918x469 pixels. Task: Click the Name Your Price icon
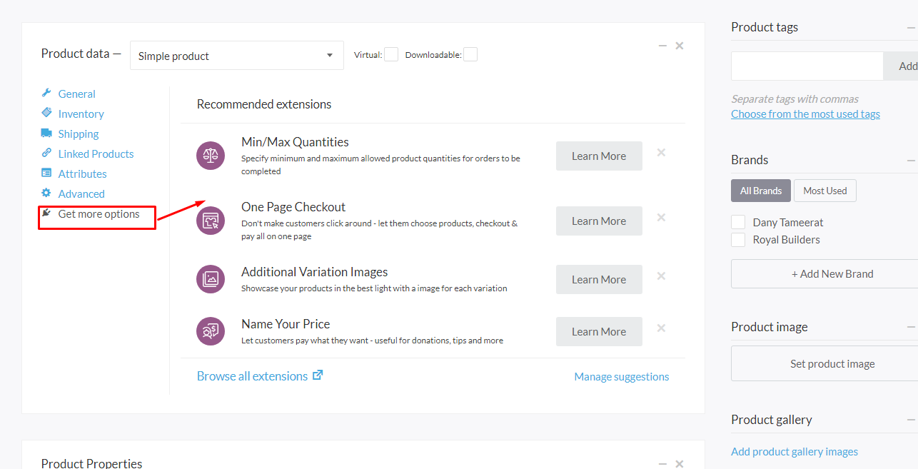[x=211, y=331]
